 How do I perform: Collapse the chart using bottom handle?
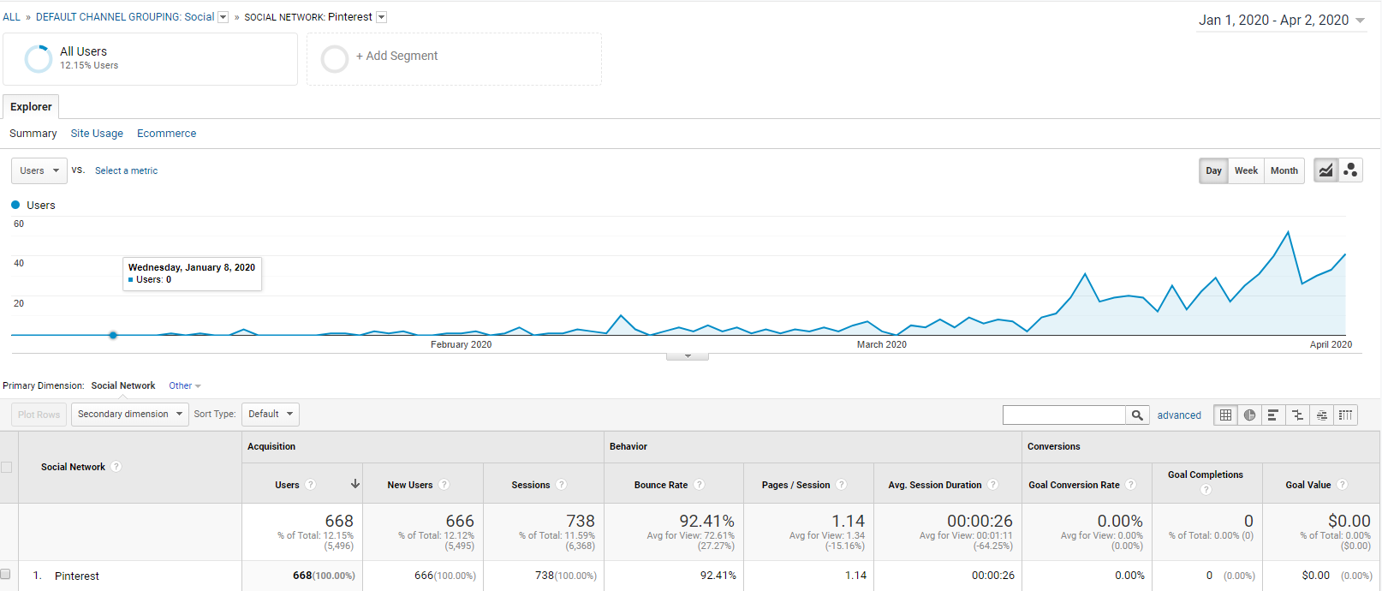[x=688, y=355]
